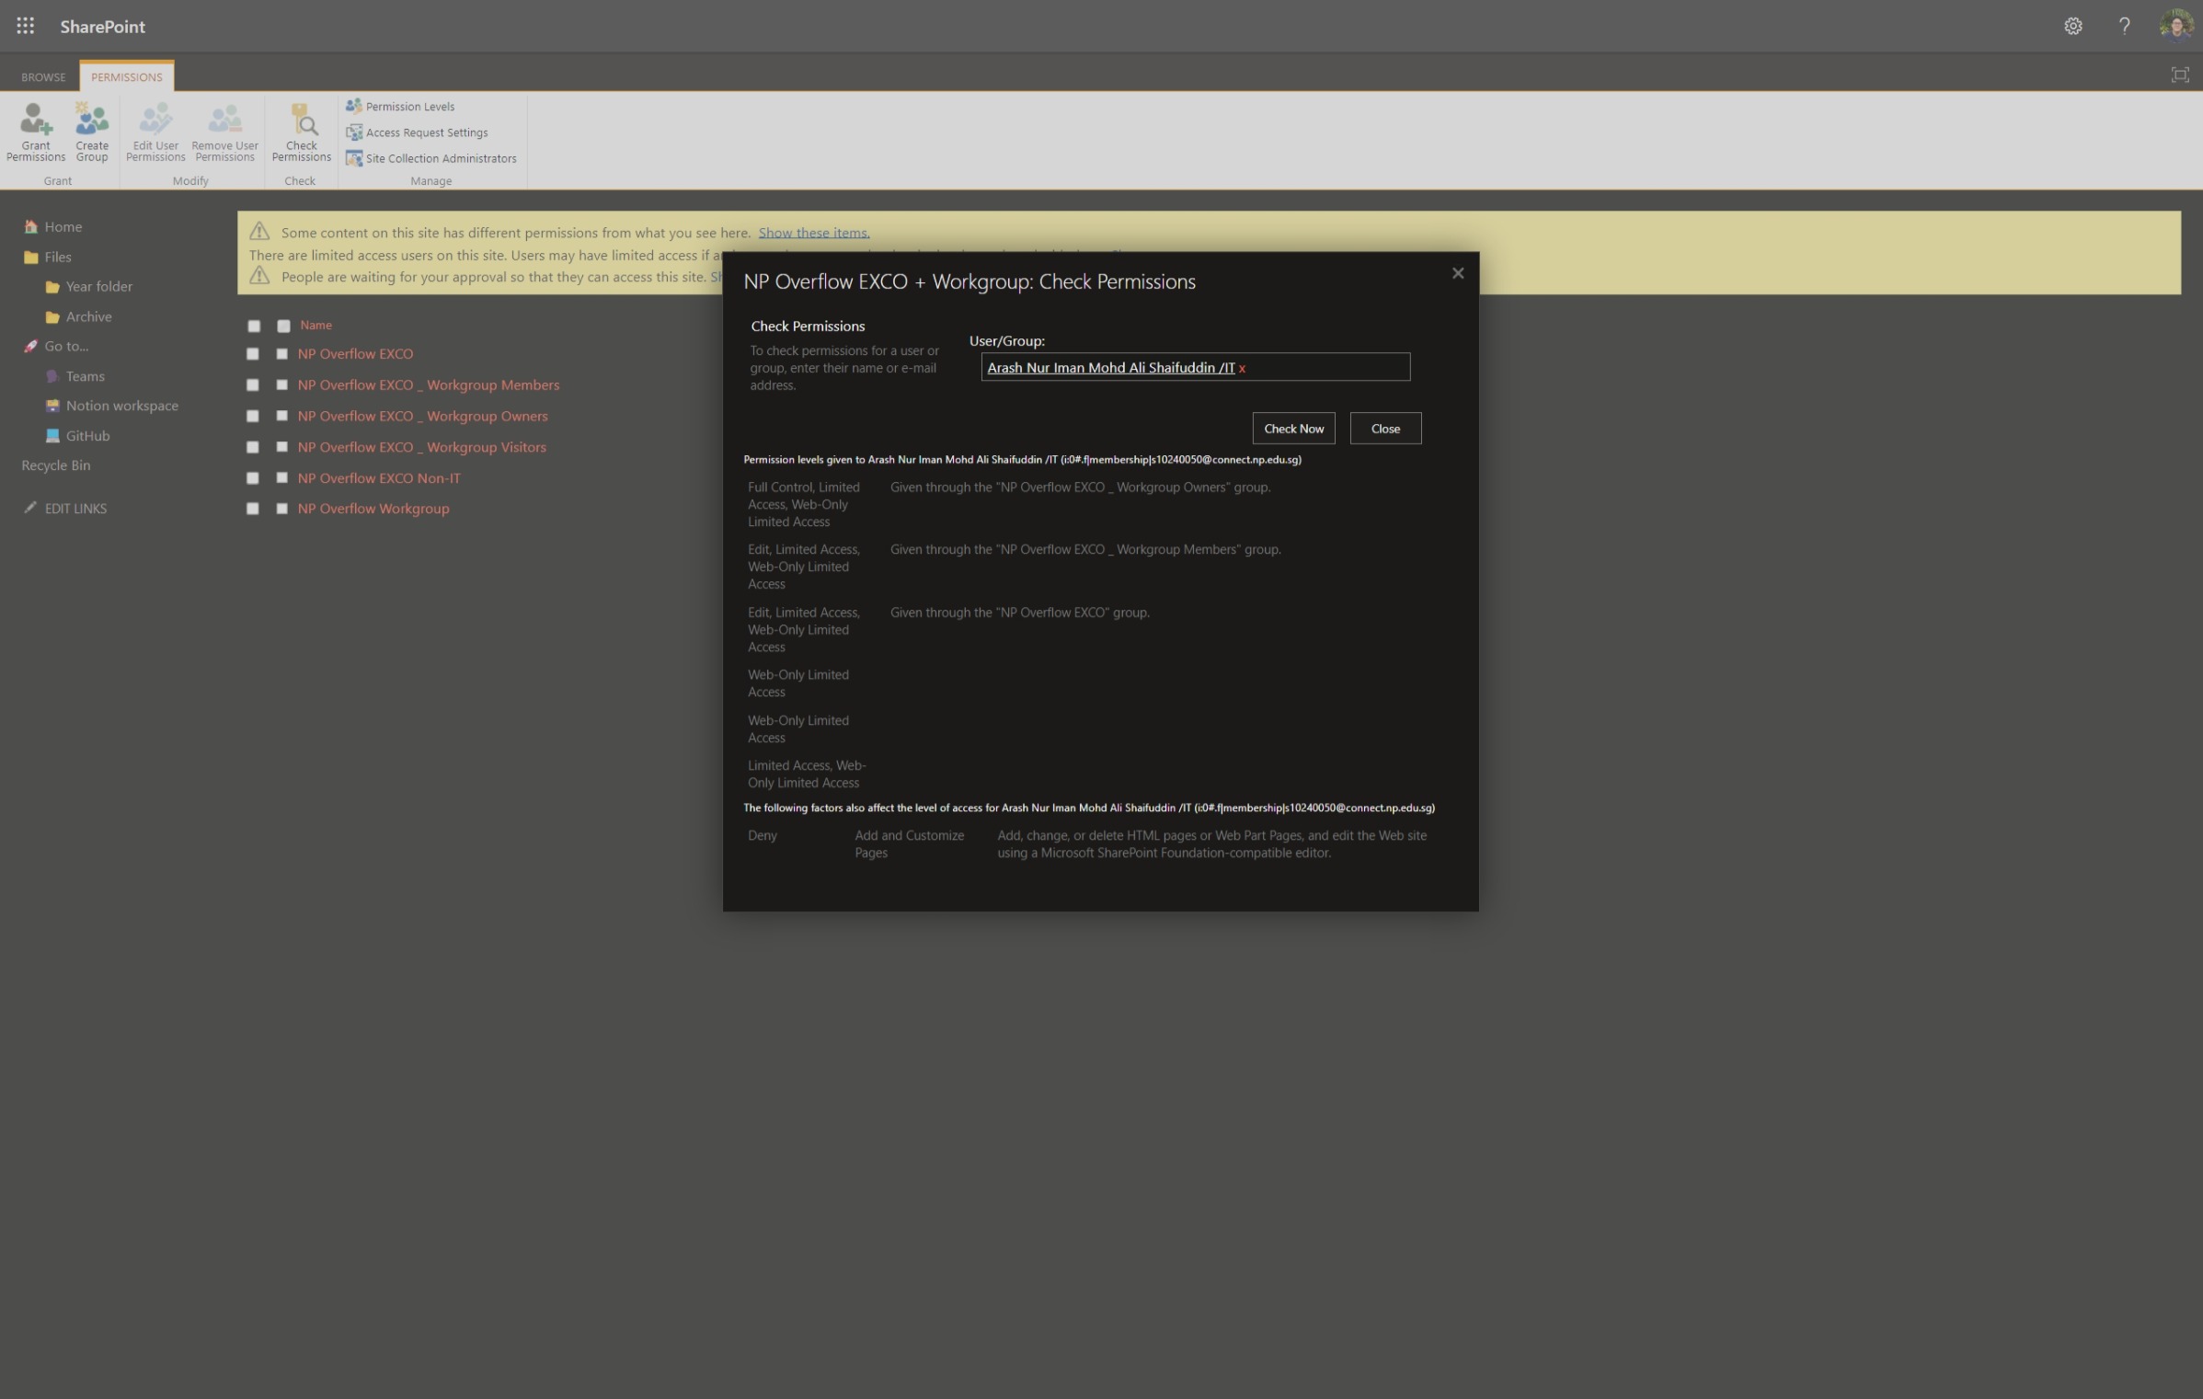Click the help question mark icon
This screenshot has width=2203, height=1399.
pyautogui.click(x=2124, y=26)
